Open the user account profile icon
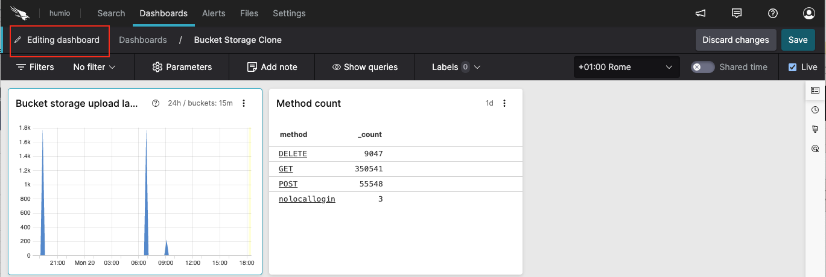Viewport: 826px width, 277px height. [809, 13]
